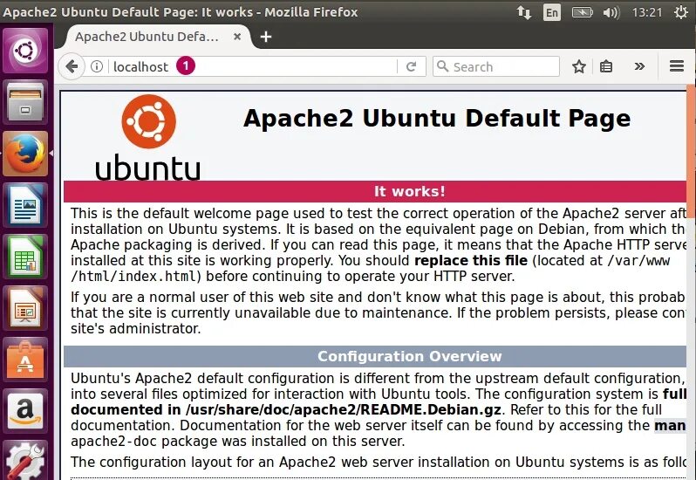Open Ubuntu Software Center from the launcher

[25, 360]
